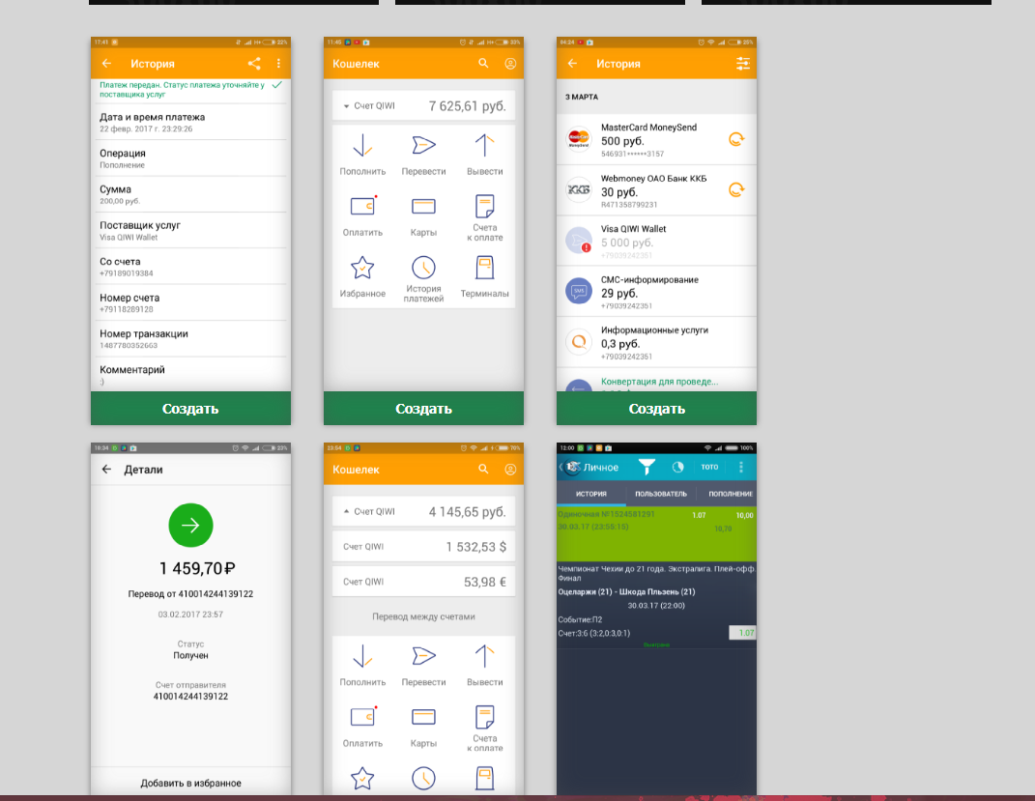Tap back arrow next to Детали
Screen dimensions: 1035x801
107,470
